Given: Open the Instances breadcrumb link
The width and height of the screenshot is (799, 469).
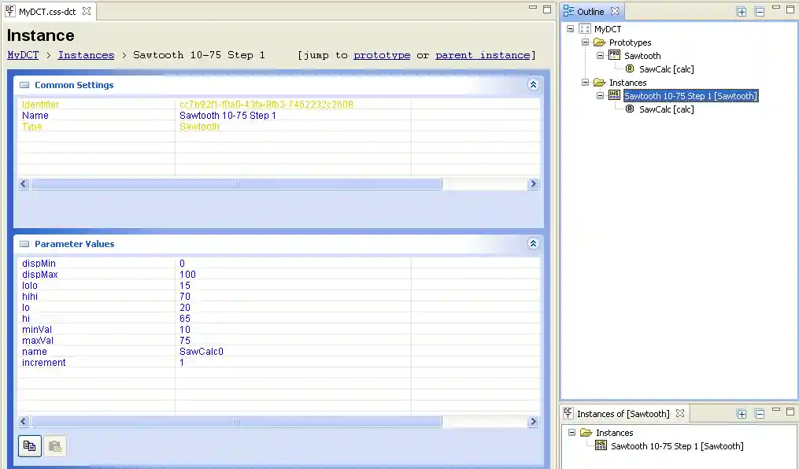Looking at the screenshot, I should (86, 55).
